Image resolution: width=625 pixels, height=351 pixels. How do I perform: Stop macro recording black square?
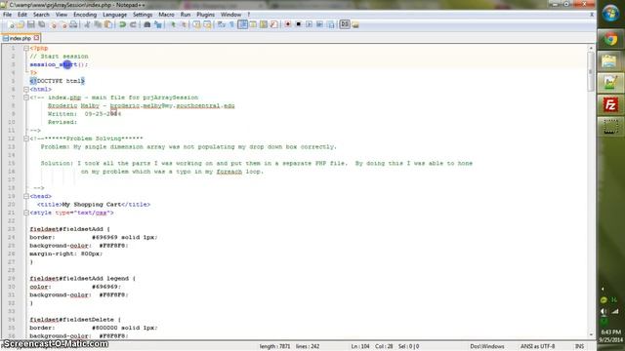[x=298, y=24]
